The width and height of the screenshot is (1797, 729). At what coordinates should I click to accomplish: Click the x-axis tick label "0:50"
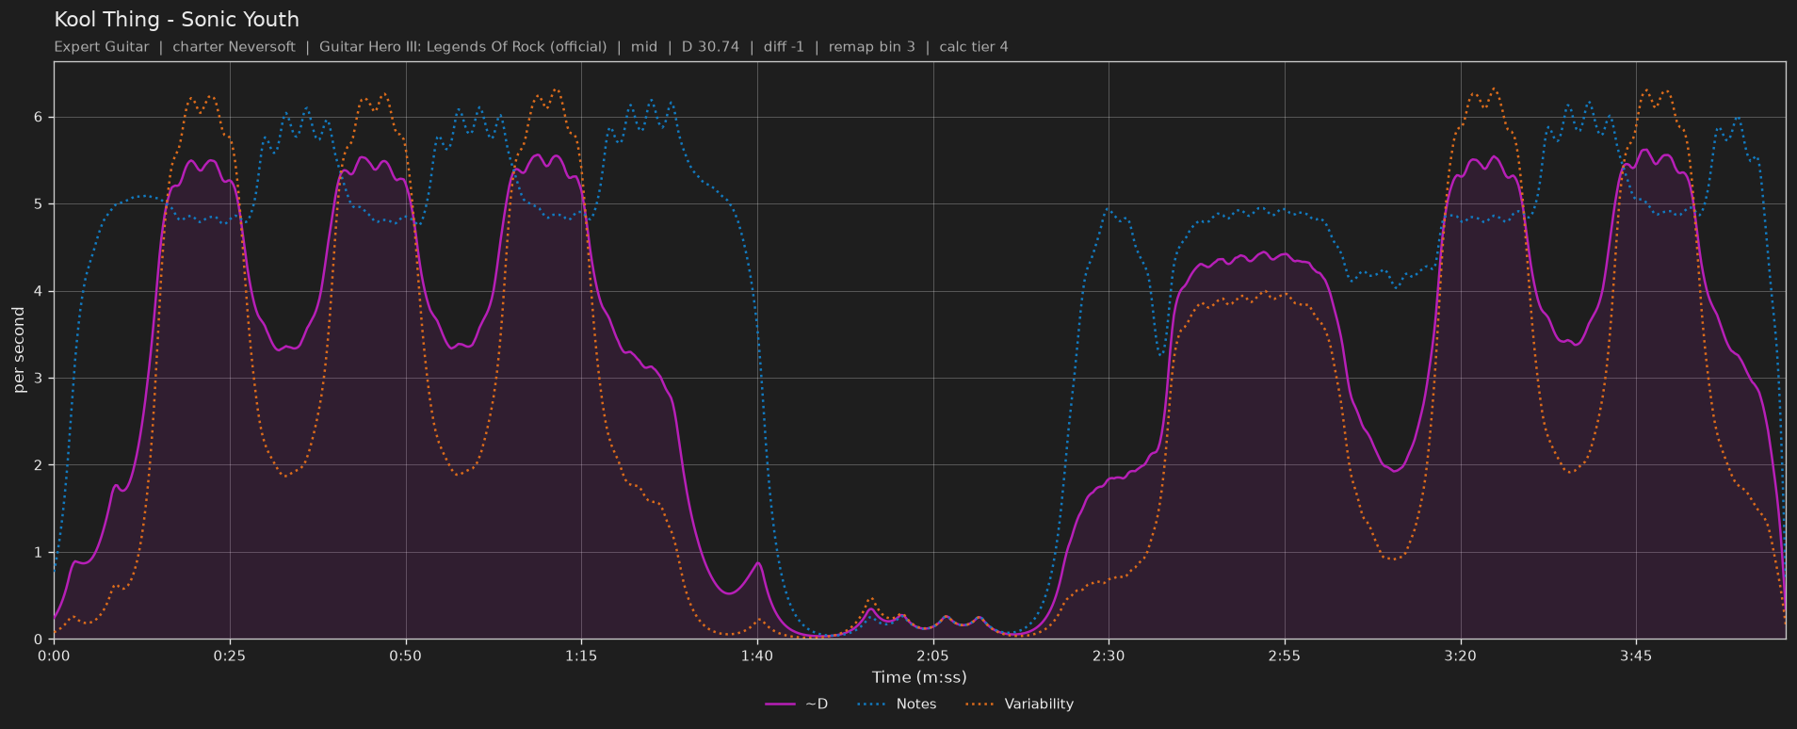click(406, 656)
